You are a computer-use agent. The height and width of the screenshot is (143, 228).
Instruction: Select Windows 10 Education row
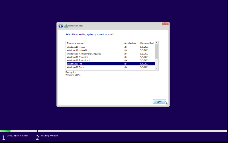coord(111,57)
